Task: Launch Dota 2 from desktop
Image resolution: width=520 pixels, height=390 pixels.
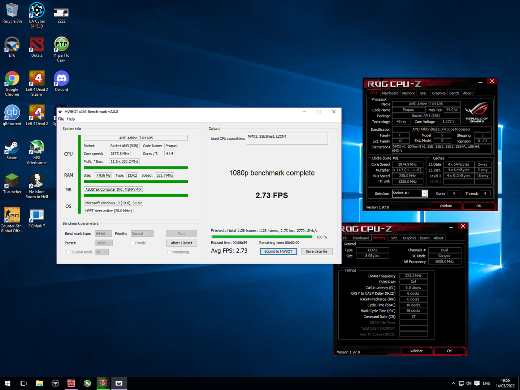Action: tap(37, 47)
